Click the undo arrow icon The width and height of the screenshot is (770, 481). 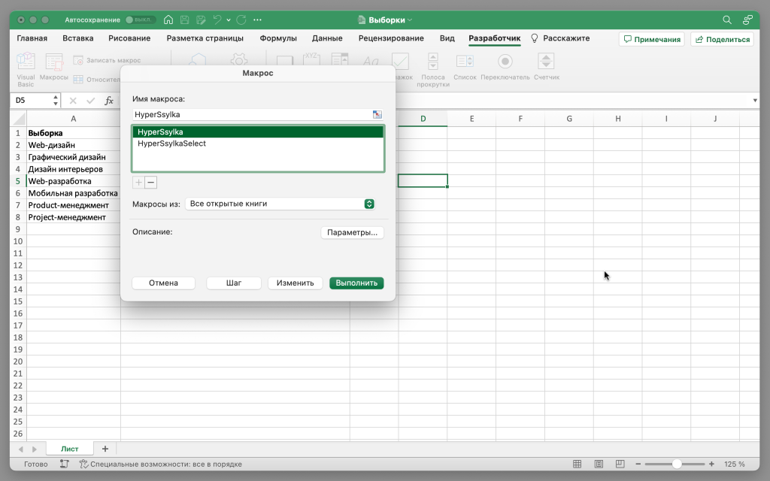click(x=217, y=20)
